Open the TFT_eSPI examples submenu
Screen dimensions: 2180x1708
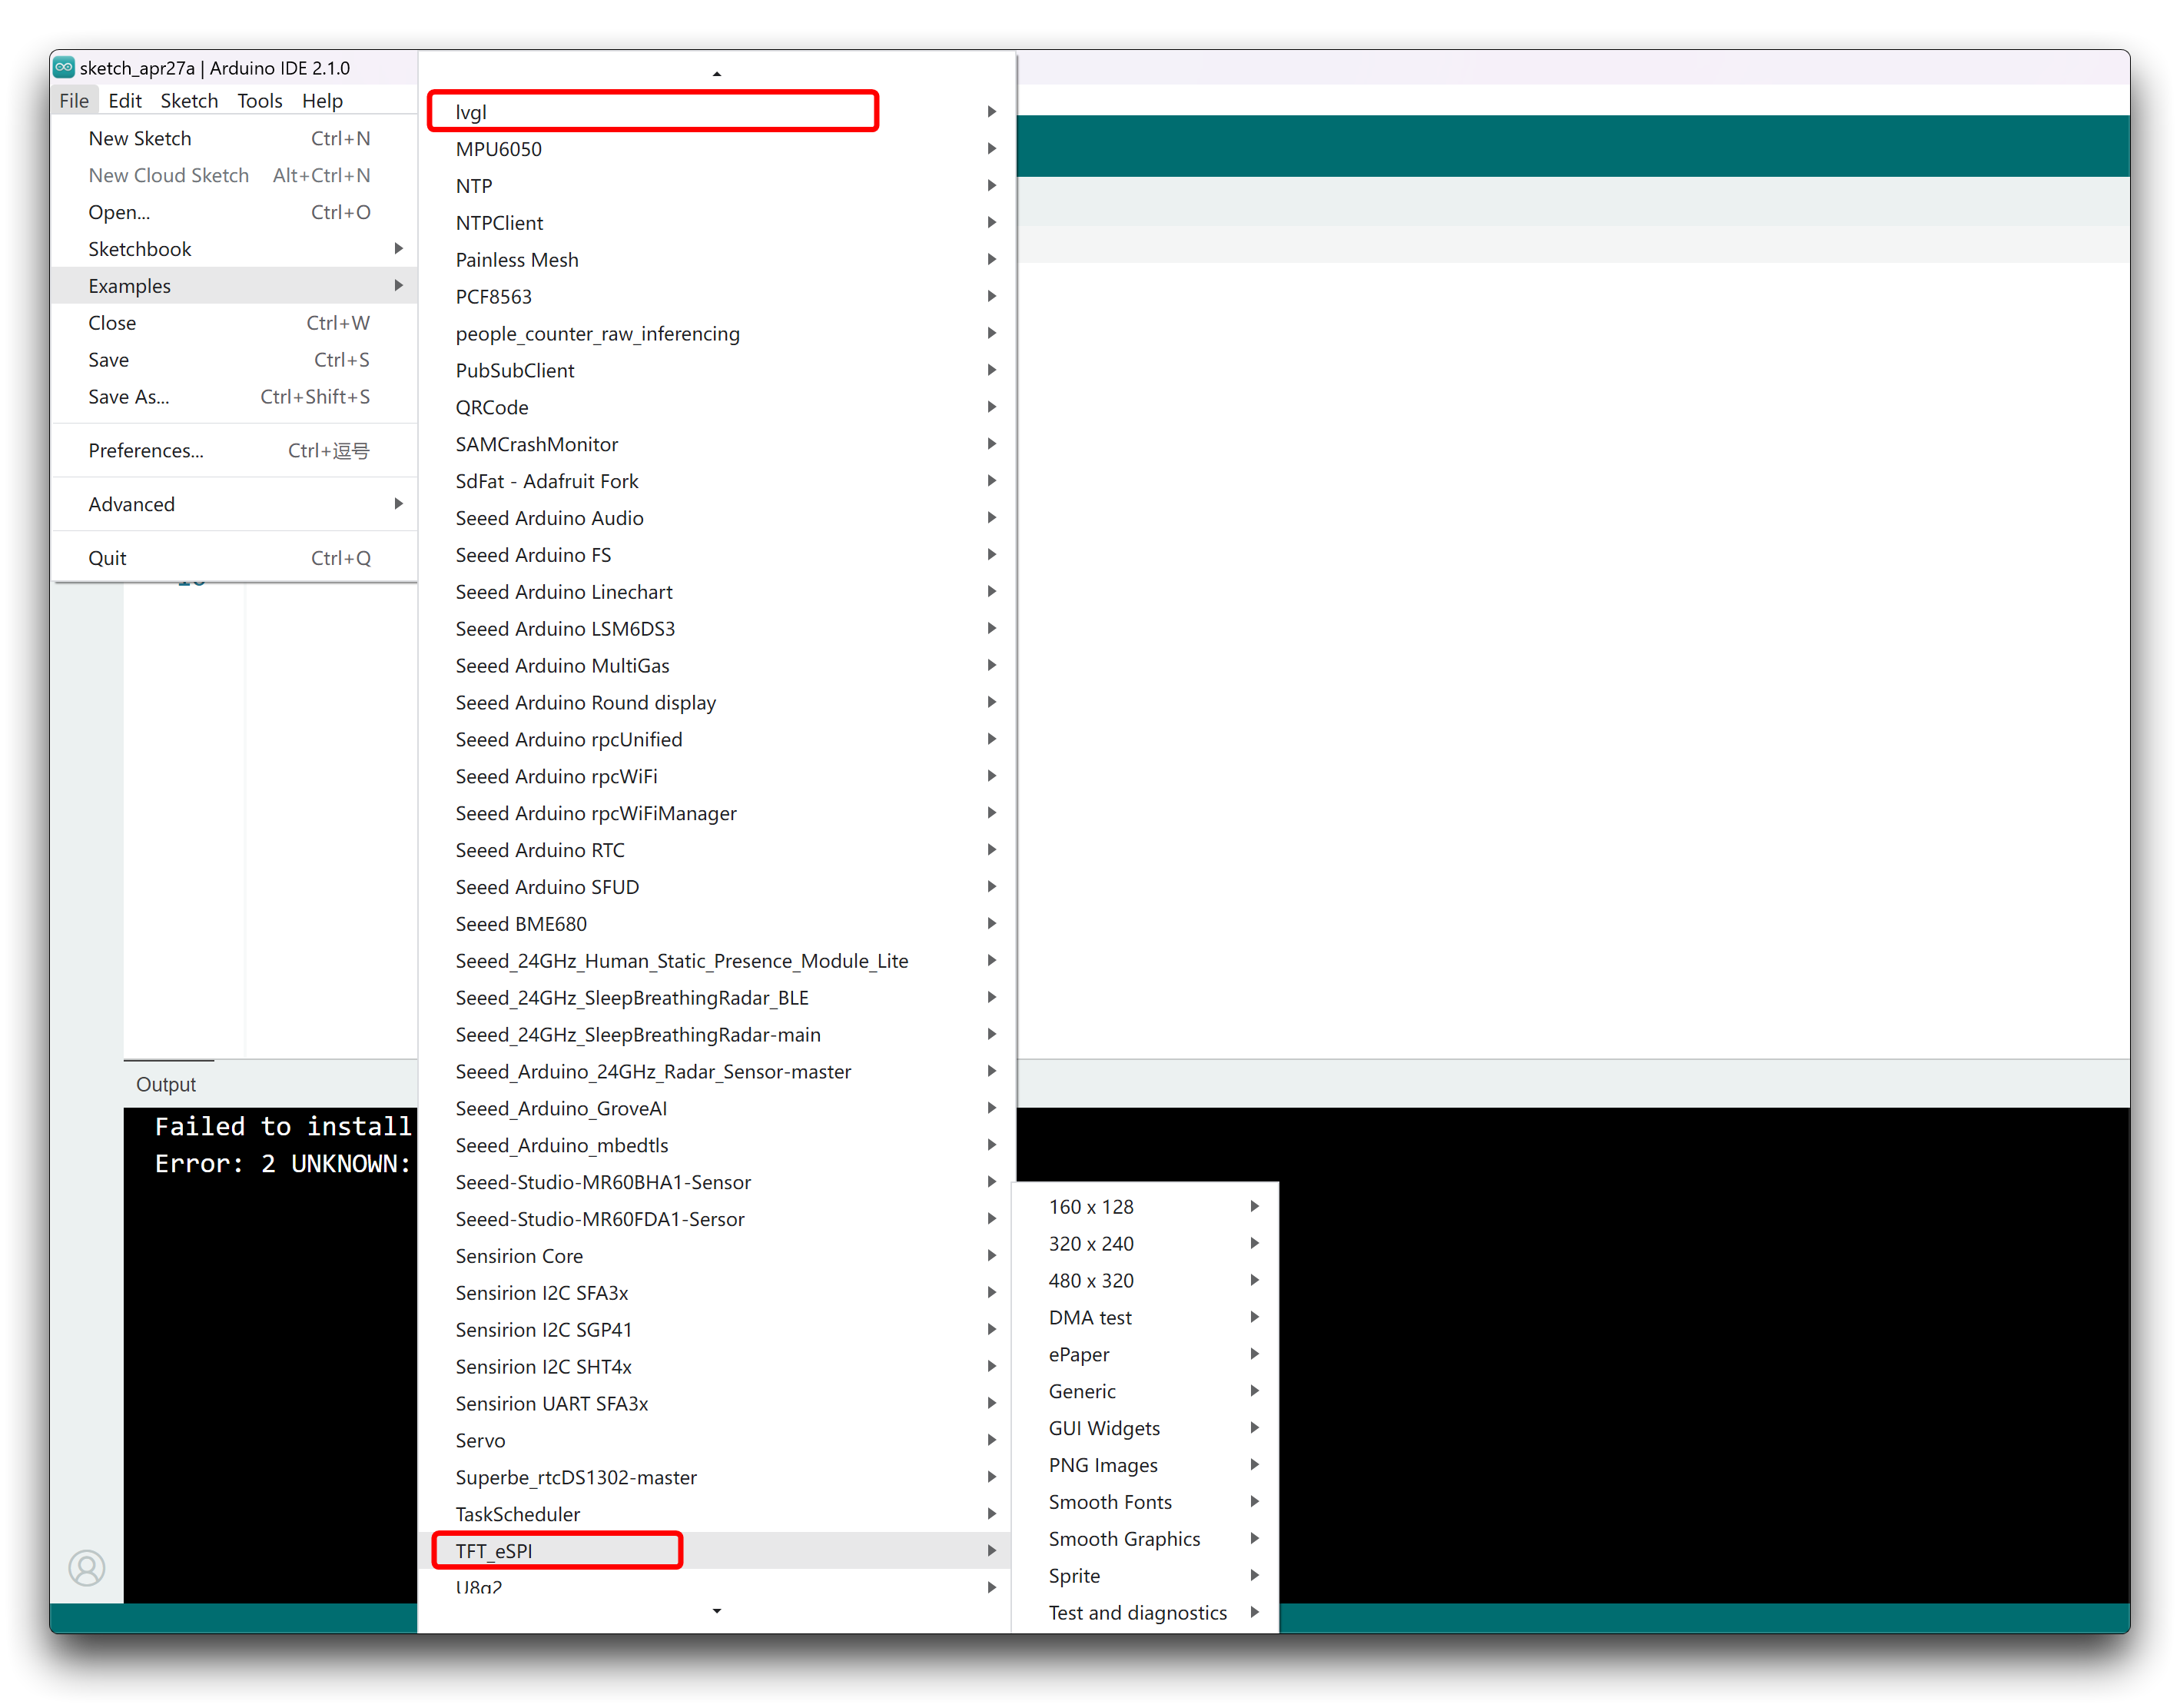[715, 1551]
